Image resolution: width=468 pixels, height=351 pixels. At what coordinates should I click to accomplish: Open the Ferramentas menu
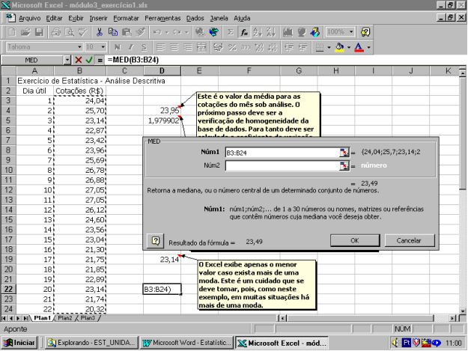click(x=163, y=17)
